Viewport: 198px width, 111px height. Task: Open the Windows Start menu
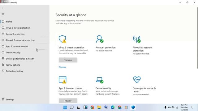pyautogui.click(x=65, y=107)
